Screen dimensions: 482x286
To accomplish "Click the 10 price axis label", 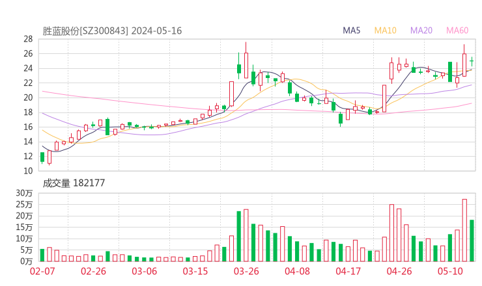I will click(28, 171).
